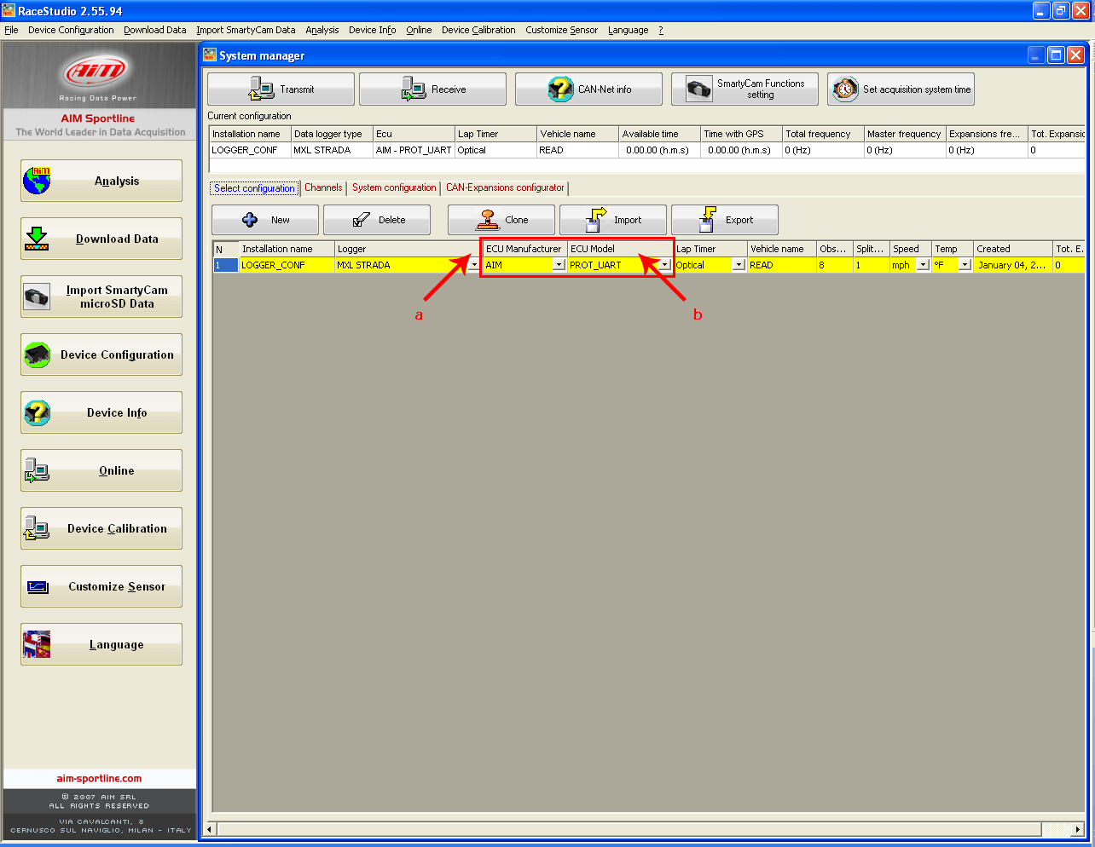Click the Device Info question mark icon

point(37,412)
